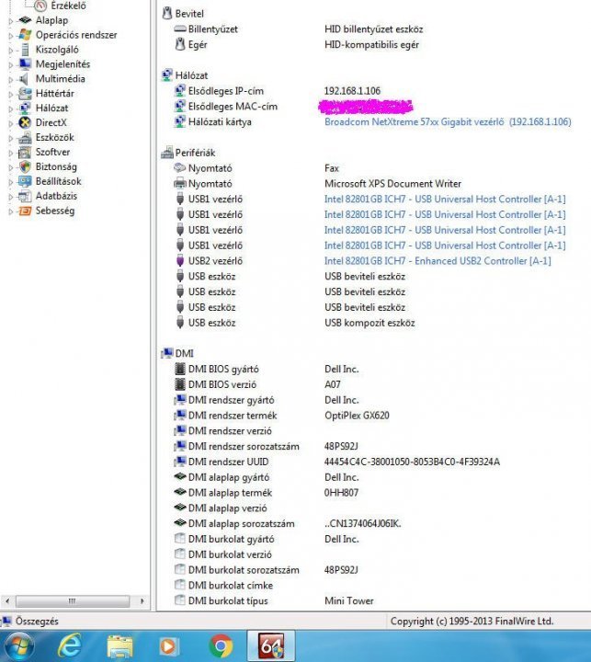Open Windows Media Player on taskbar
The width and height of the screenshot is (591, 662).
(168, 646)
